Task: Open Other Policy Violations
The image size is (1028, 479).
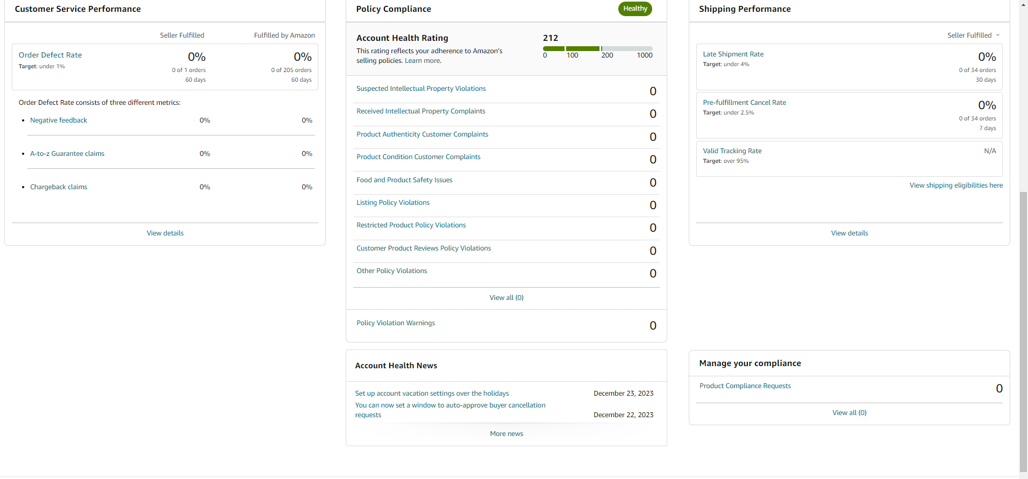Action: coord(392,271)
